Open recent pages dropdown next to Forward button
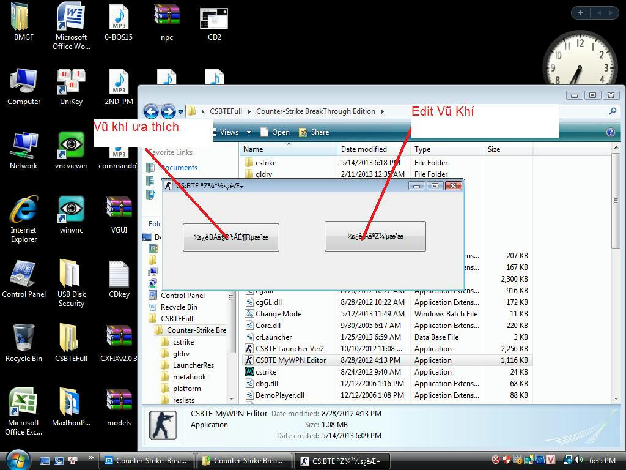Viewport: 626px width, 470px height. [x=180, y=112]
